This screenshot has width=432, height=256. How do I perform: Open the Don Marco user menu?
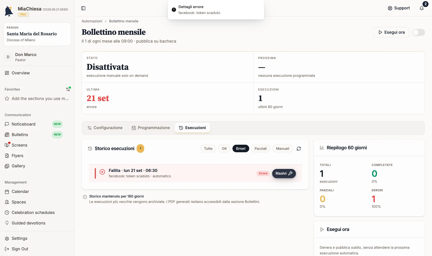point(37,57)
